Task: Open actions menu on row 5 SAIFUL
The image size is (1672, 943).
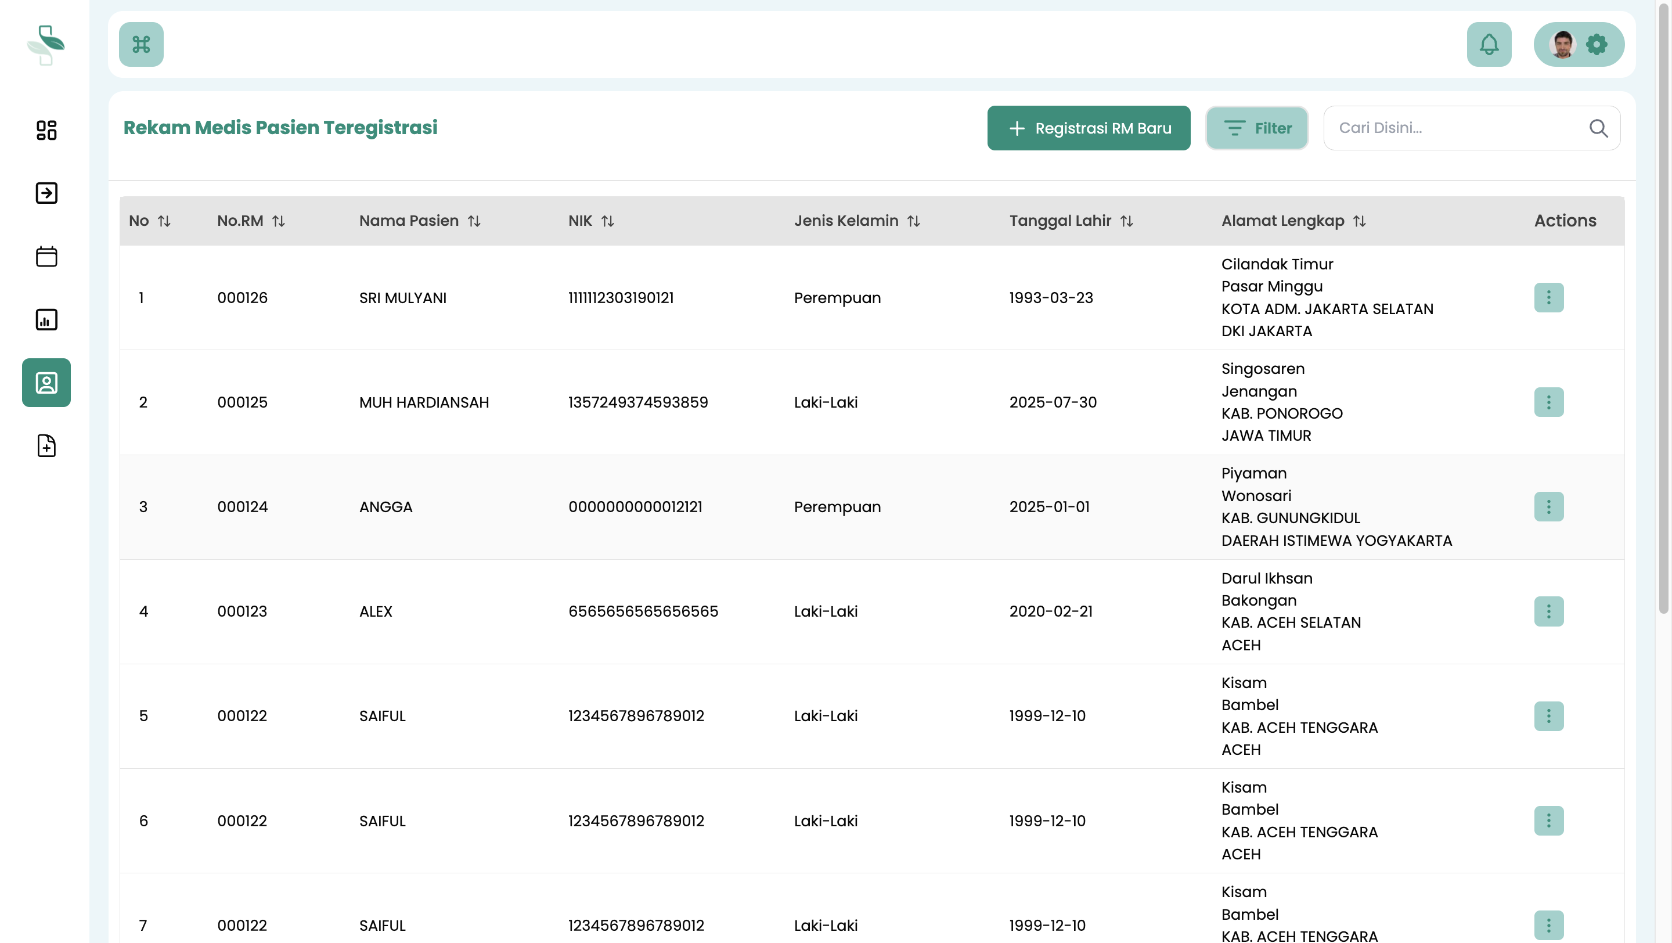Action: point(1550,716)
